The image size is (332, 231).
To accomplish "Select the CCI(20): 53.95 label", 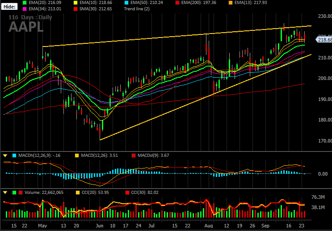I will click(95, 193).
